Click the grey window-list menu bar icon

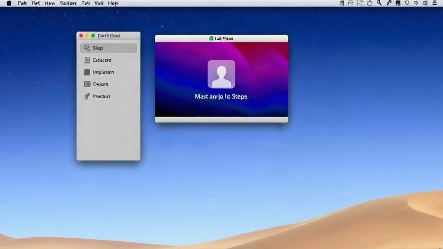[x=425, y=3]
